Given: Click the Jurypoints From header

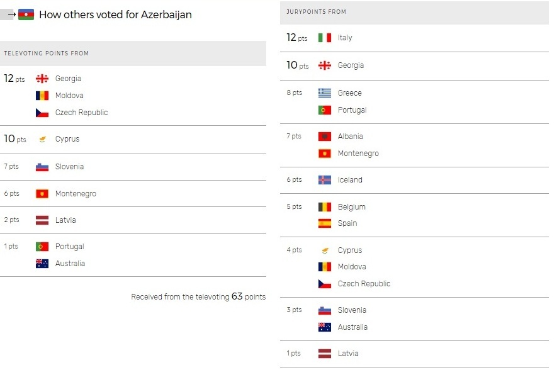Looking at the screenshot, I should [x=414, y=13].
